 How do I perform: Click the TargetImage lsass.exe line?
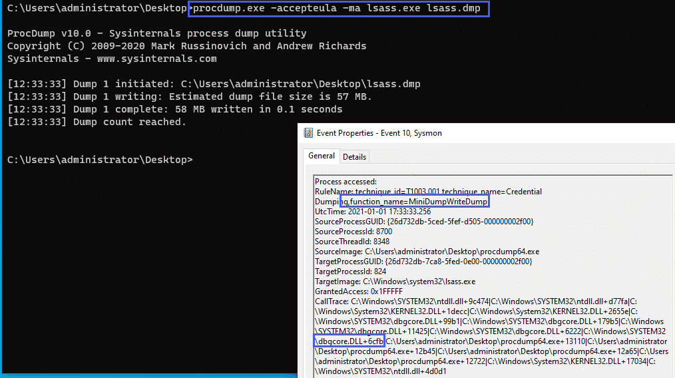(395, 282)
